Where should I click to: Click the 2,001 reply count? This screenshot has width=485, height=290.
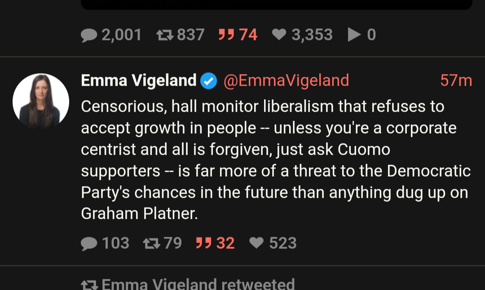point(121,35)
